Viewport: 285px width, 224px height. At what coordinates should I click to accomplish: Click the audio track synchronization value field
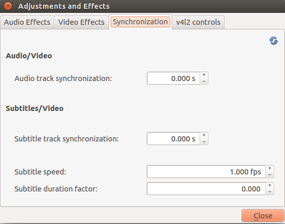pos(174,78)
